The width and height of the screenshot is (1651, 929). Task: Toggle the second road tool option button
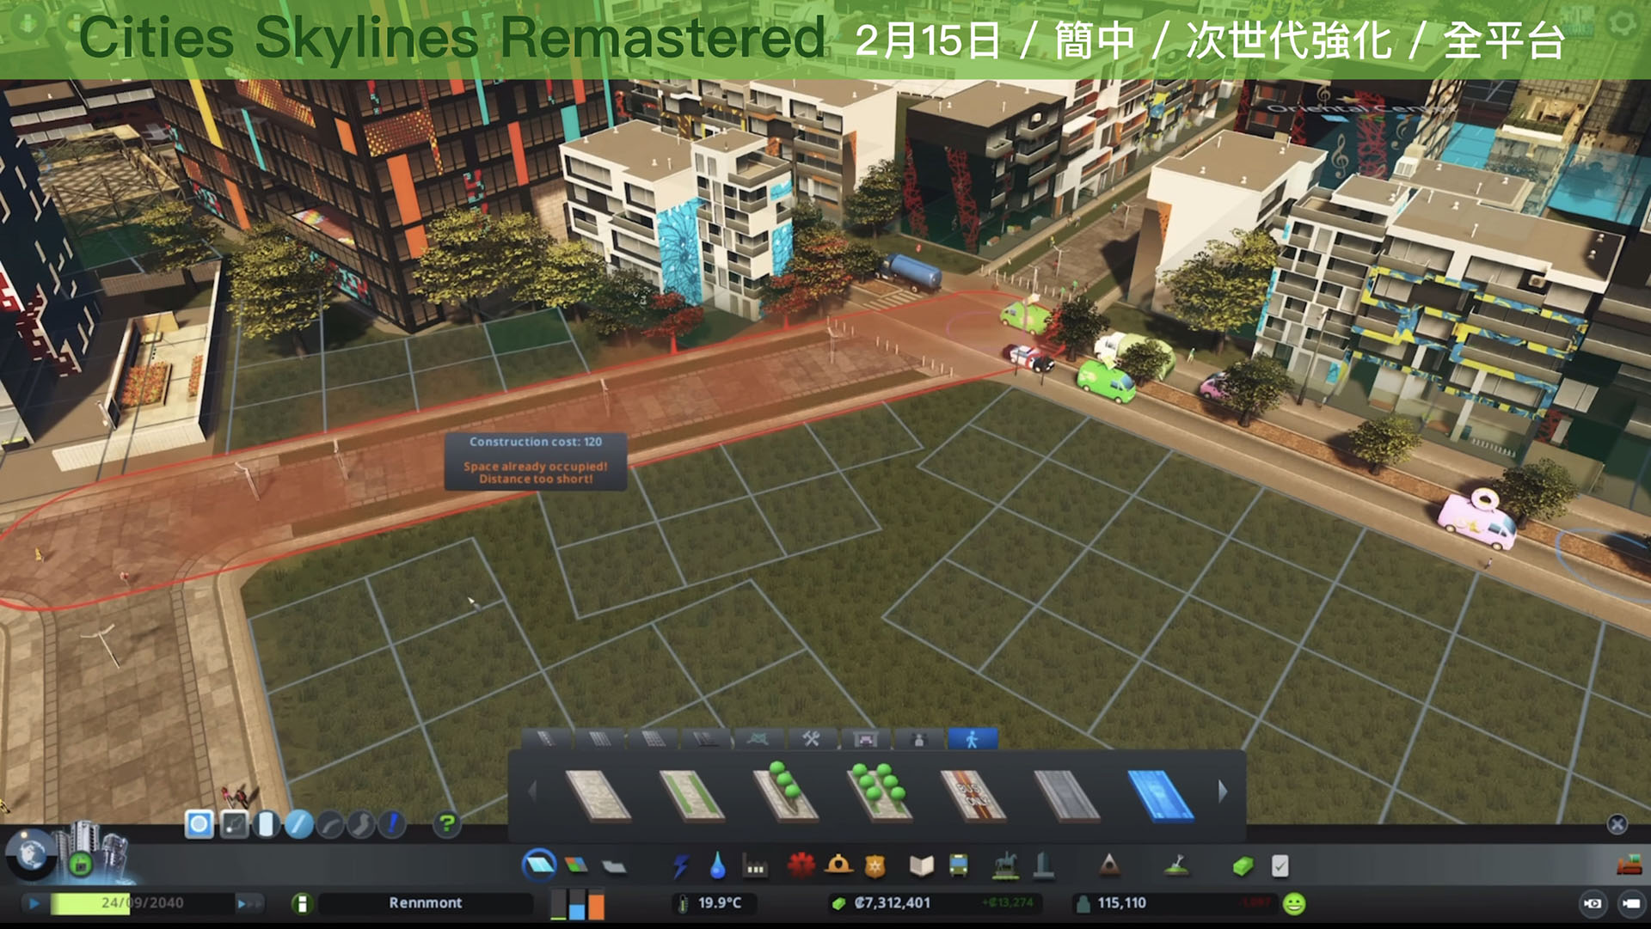[234, 825]
